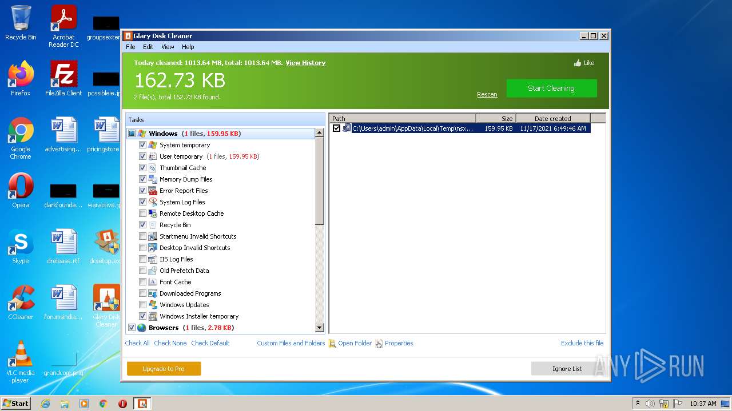
Task: Click the Check None link
Action: pyautogui.click(x=170, y=343)
